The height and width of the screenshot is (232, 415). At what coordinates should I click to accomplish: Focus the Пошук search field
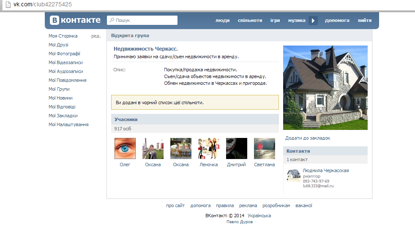coord(142,20)
